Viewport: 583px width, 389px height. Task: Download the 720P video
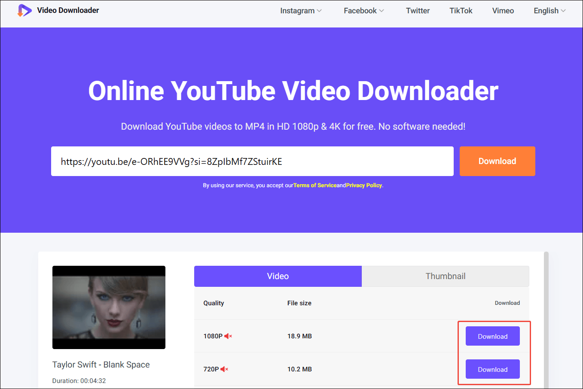[493, 369]
